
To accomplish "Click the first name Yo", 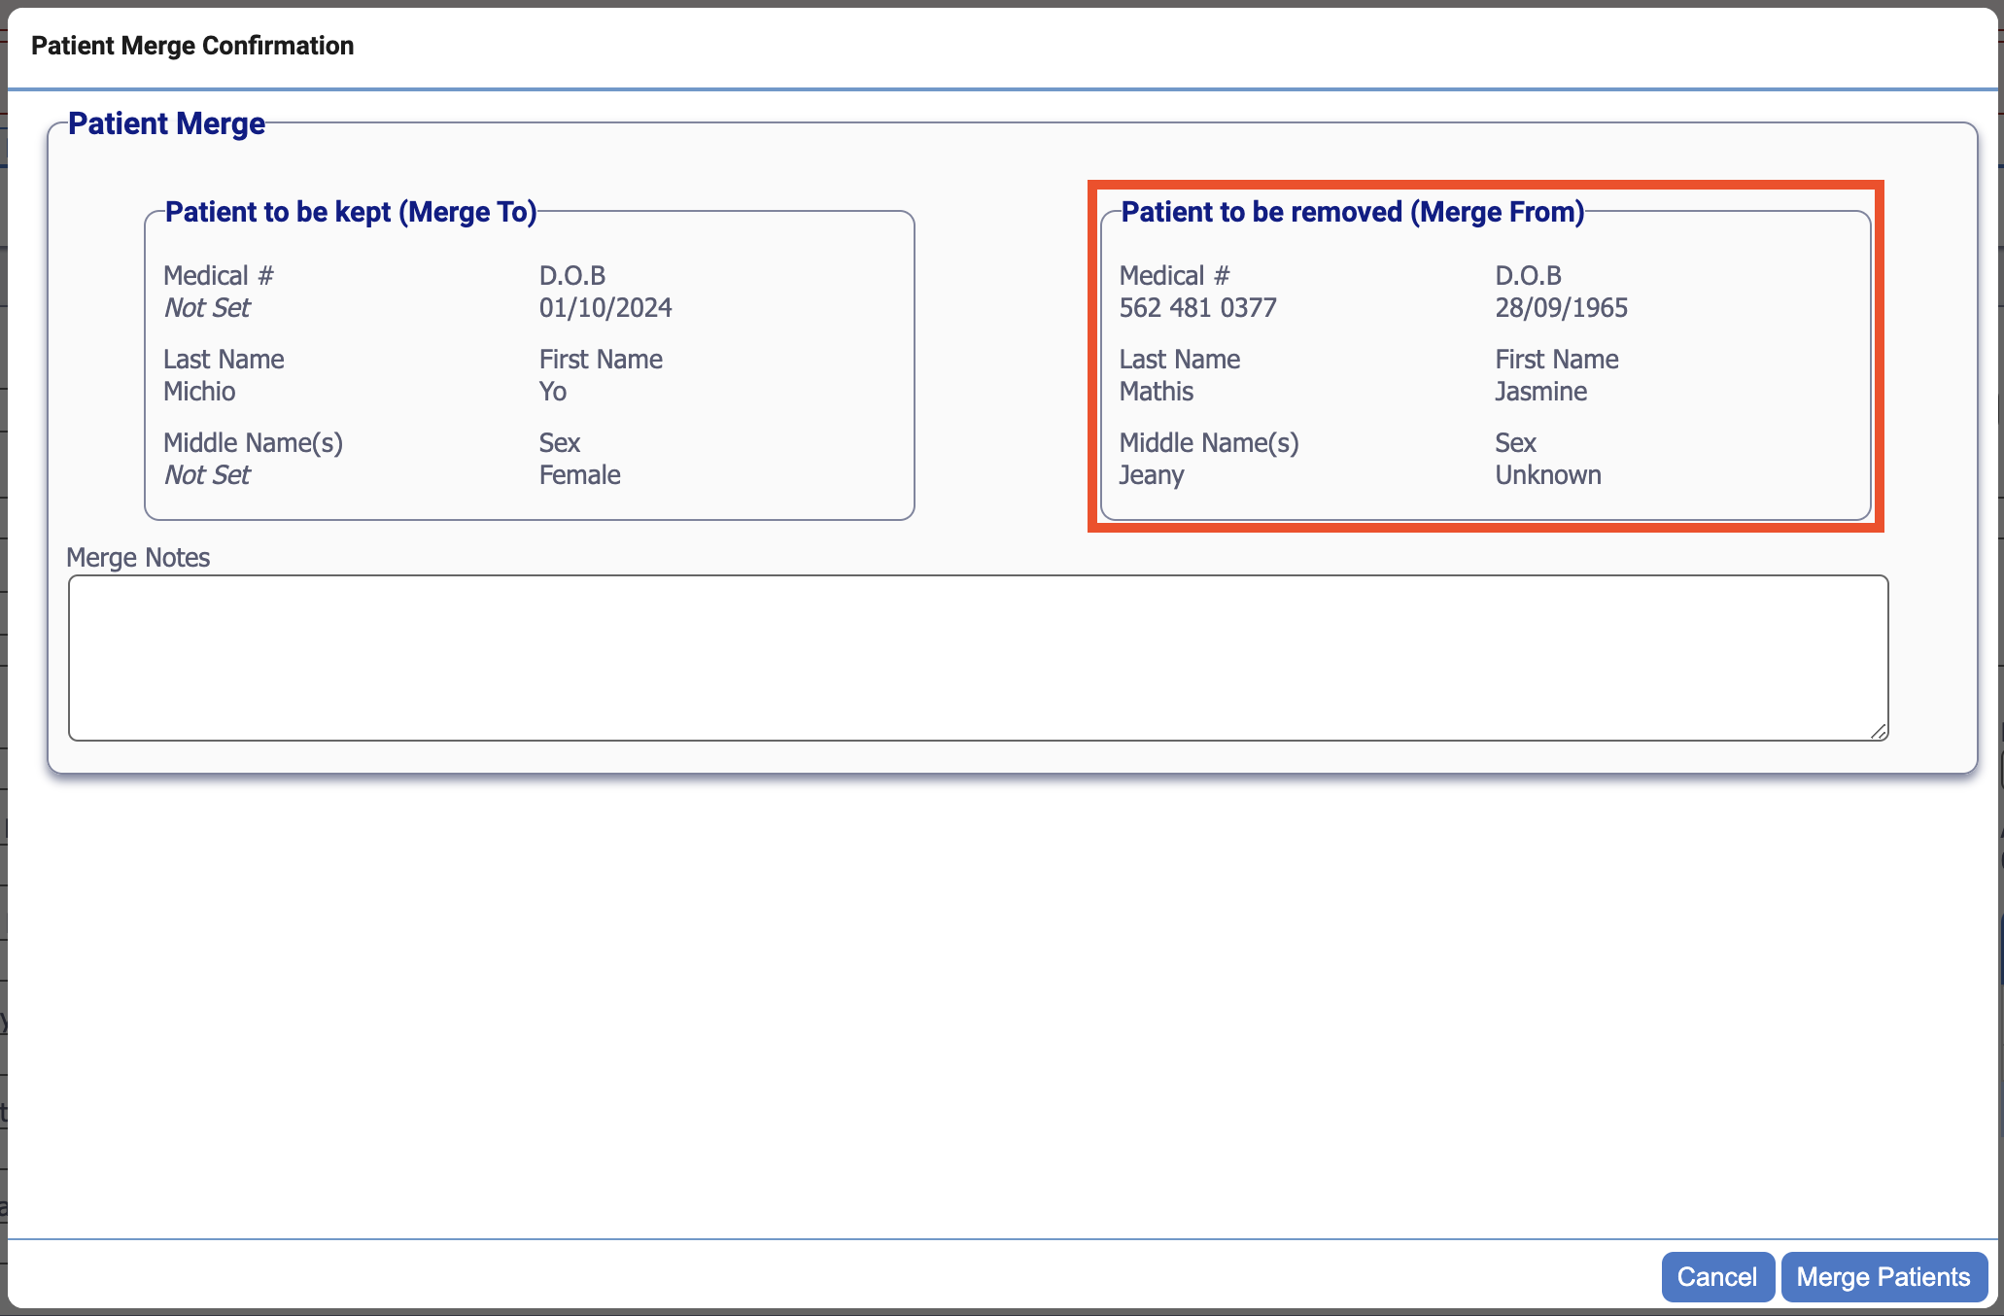I will tap(553, 392).
